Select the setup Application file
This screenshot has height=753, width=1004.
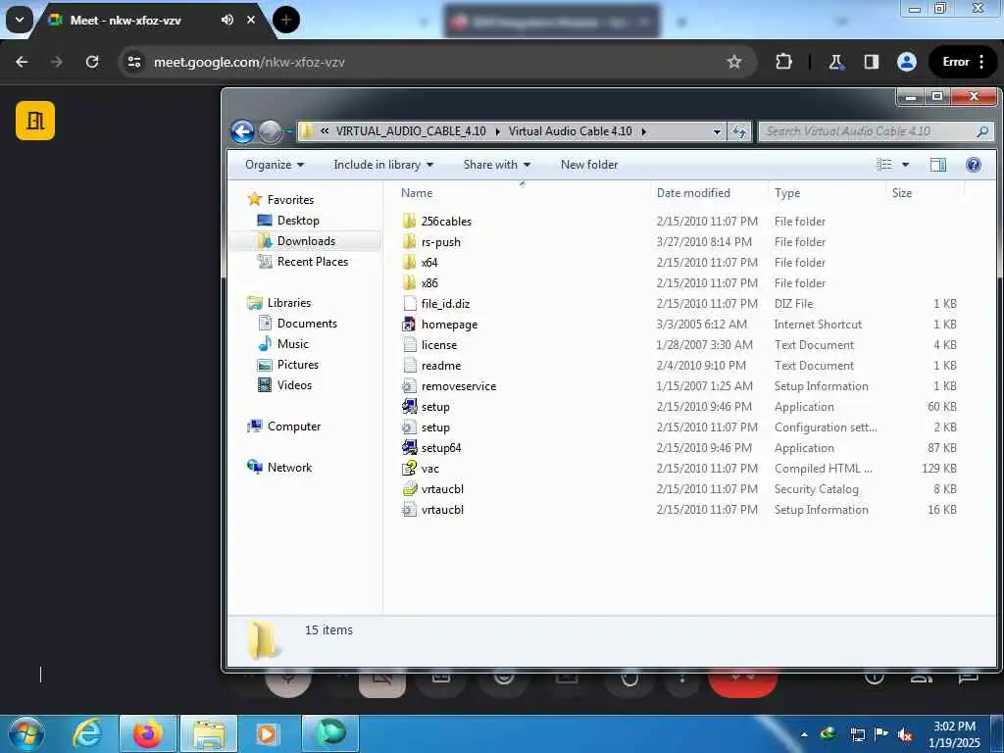(x=434, y=407)
